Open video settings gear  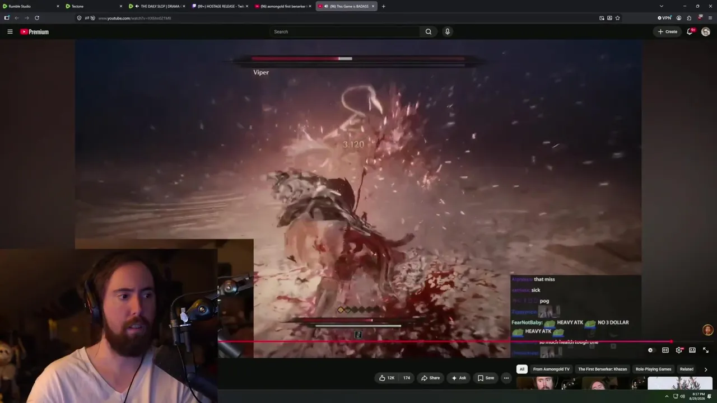click(679, 350)
